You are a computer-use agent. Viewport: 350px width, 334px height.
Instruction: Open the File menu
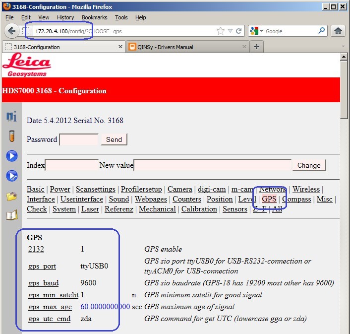[9, 17]
